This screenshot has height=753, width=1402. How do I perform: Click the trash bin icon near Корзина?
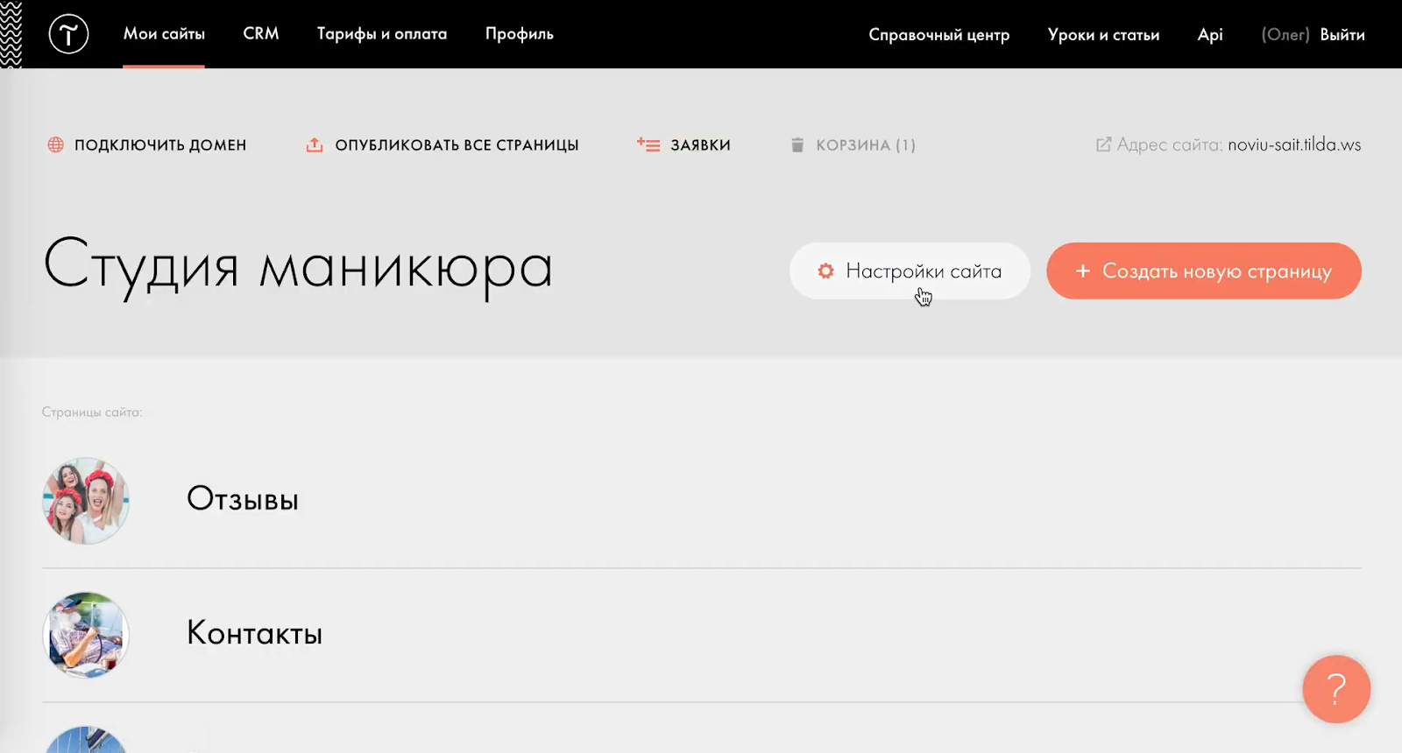(797, 144)
